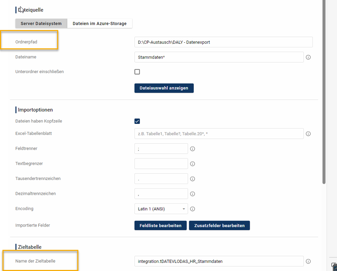Switch to the Dateien im Azure-Storage tab
Viewport: 337px width, 271px height.
click(x=100, y=24)
